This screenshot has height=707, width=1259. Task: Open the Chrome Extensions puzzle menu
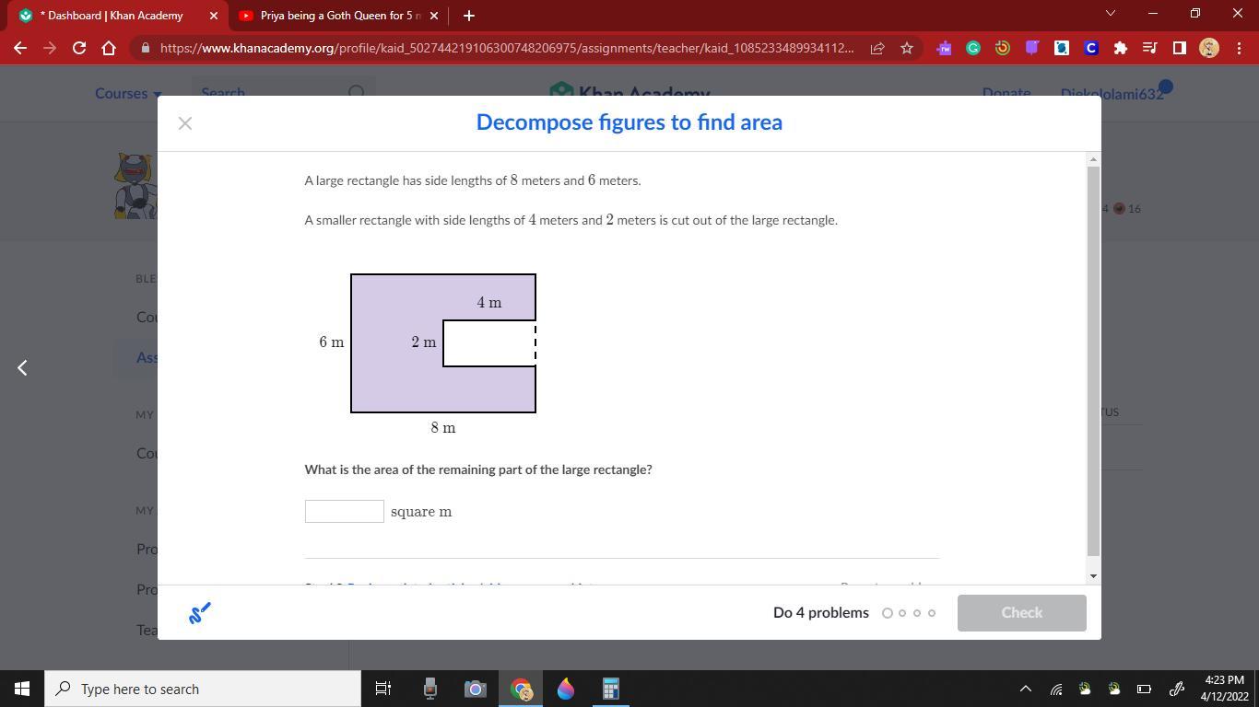(x=1120, y=48)
